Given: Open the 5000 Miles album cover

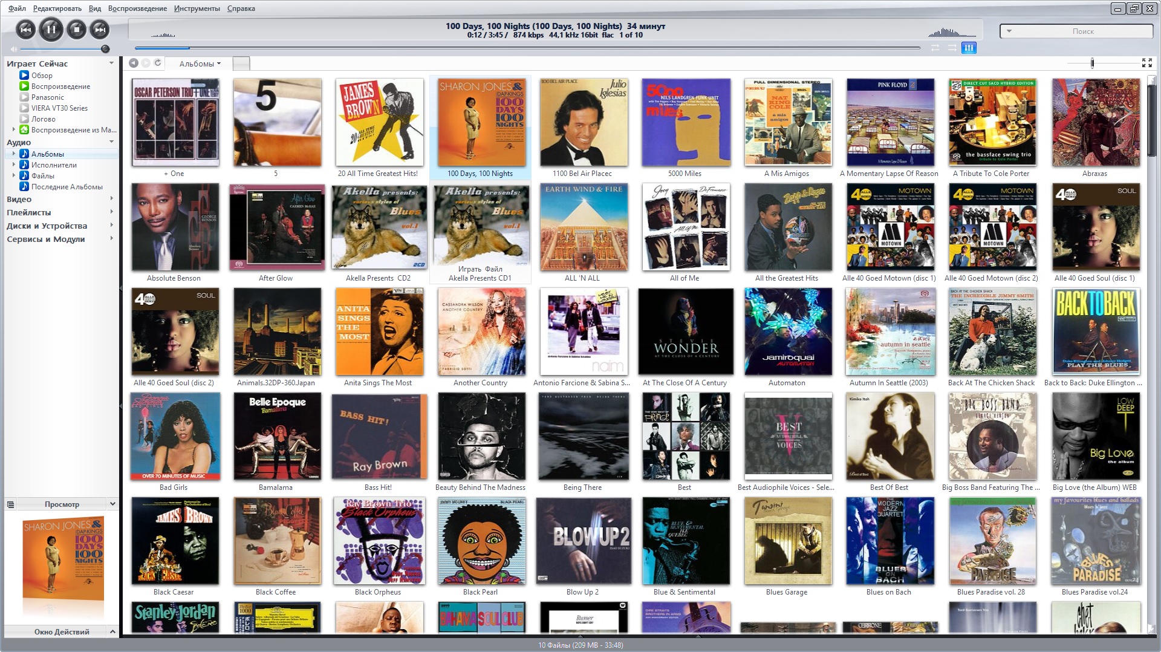Looking at the screenshot, I should click(686, 122).
